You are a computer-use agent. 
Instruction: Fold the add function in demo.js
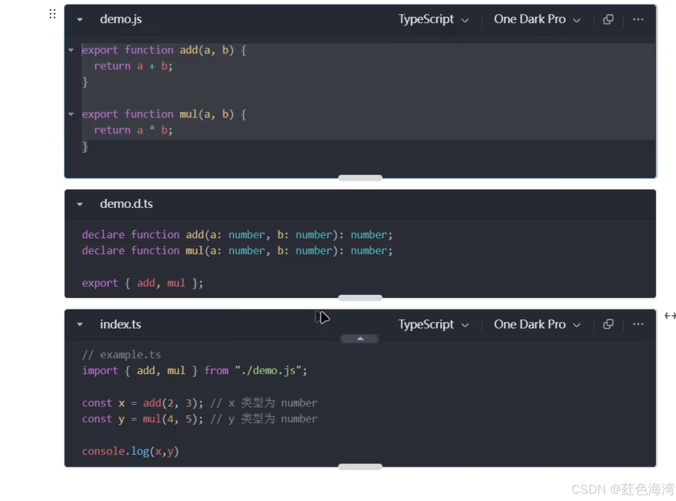point(71,50)
